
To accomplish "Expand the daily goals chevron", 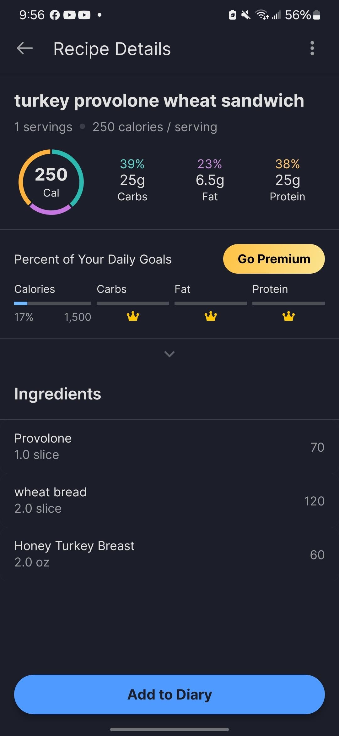I will click(x=169, y=354).
